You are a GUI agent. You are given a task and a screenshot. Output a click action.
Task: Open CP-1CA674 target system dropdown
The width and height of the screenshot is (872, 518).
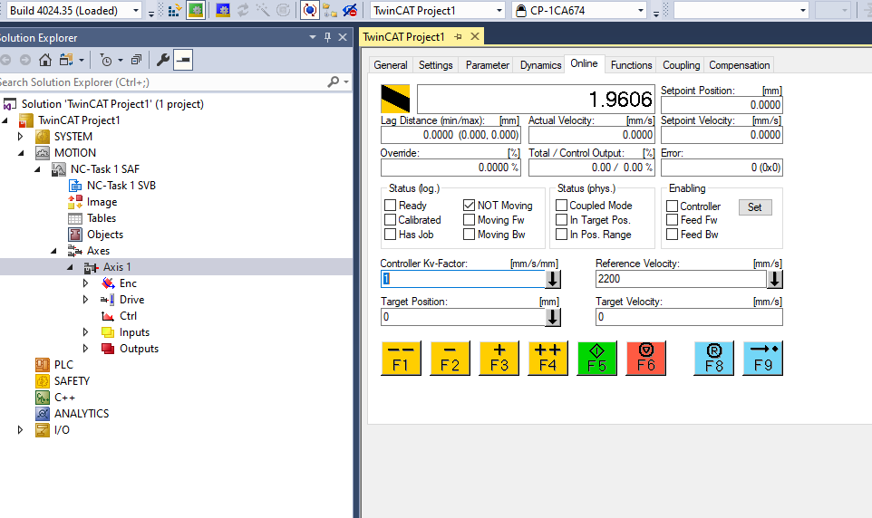[x=641, y=11]
